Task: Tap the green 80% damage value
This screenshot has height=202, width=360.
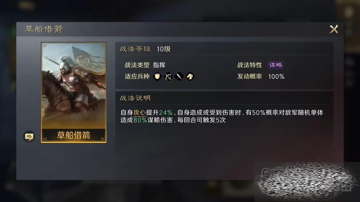Action: (140, 120)
